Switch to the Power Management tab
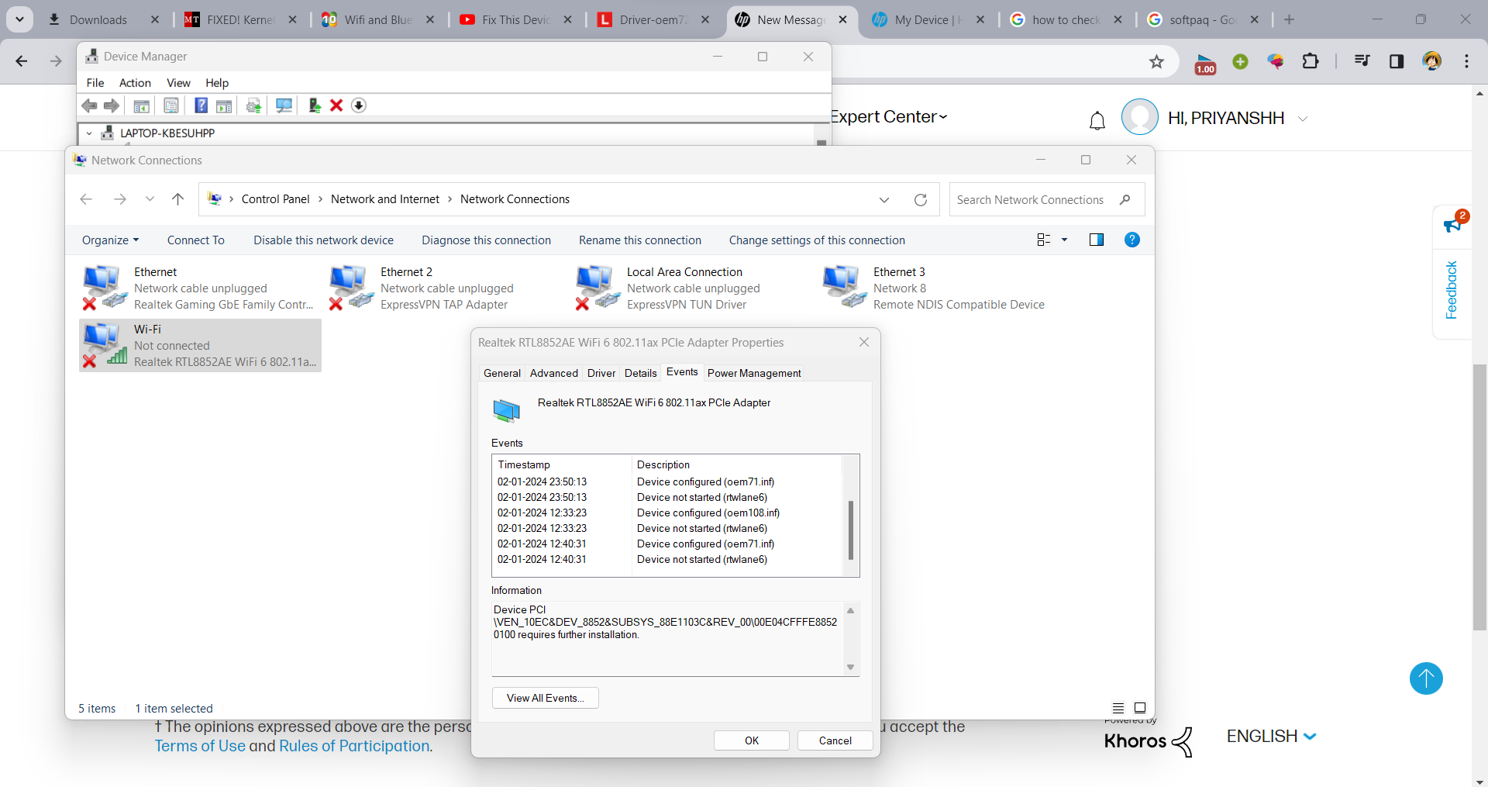This screenshot has height=787, width=1488. click(x=754, y=373)
